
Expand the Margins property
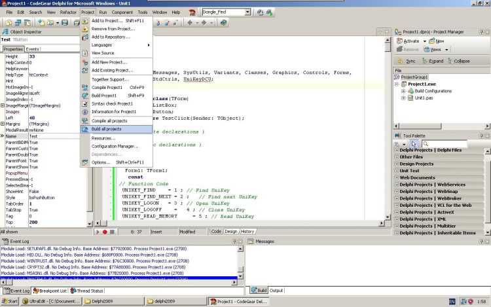[x=3, y=124]
